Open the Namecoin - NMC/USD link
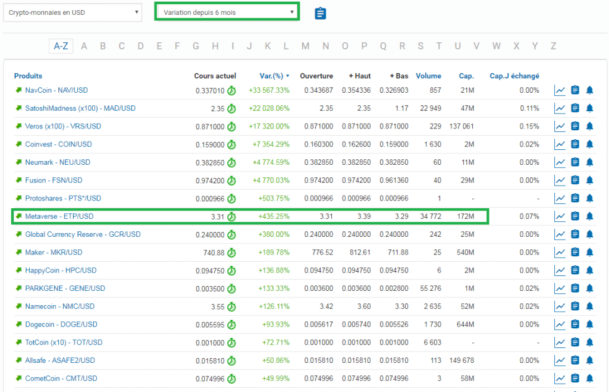 pyautogui.click(x=60, y=306)
